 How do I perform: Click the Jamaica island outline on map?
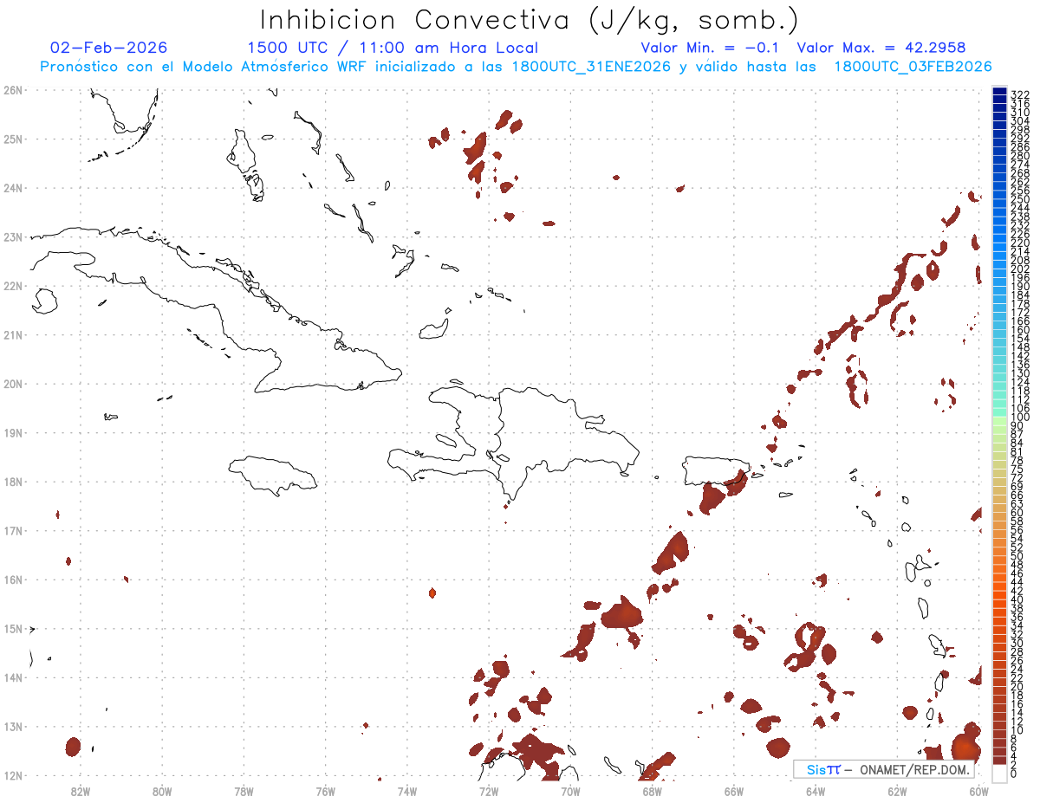(x=273, y=475)
